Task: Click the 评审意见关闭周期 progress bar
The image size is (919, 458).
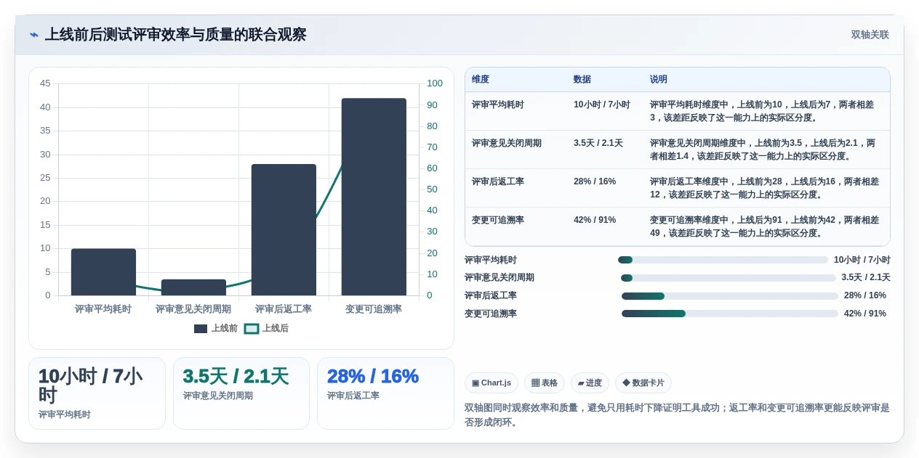Action: (729, 278)
